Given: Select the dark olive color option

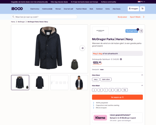Looking at the screenshot, I should pos(106,79).
